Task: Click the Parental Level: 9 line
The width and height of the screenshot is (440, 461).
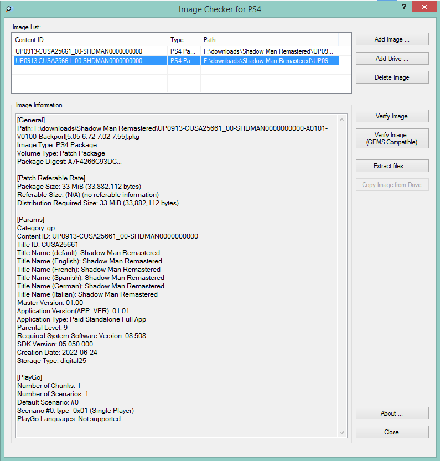Action: point(42,328)
